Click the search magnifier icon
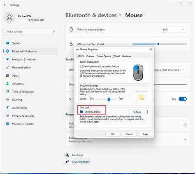This screenshot has width=195, height=174. [53, 32]
